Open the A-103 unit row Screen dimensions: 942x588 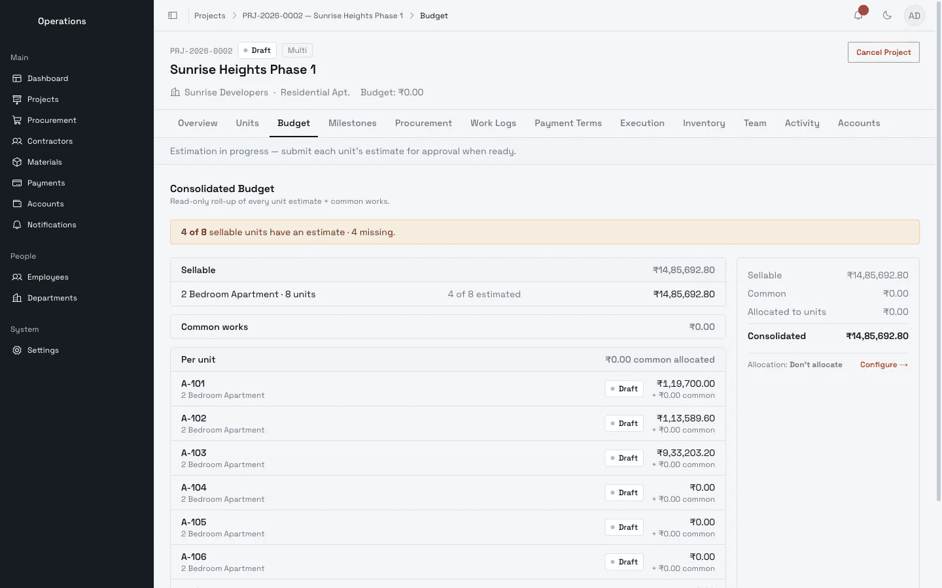448,458
